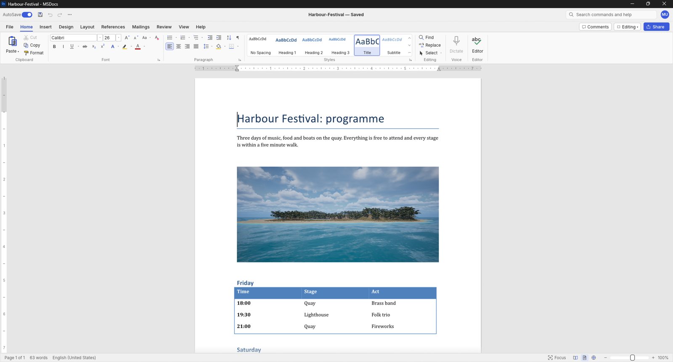Viewport: 673px width, 362px height.
Task: Switch to Read Mode view
Action: point(575,358)
